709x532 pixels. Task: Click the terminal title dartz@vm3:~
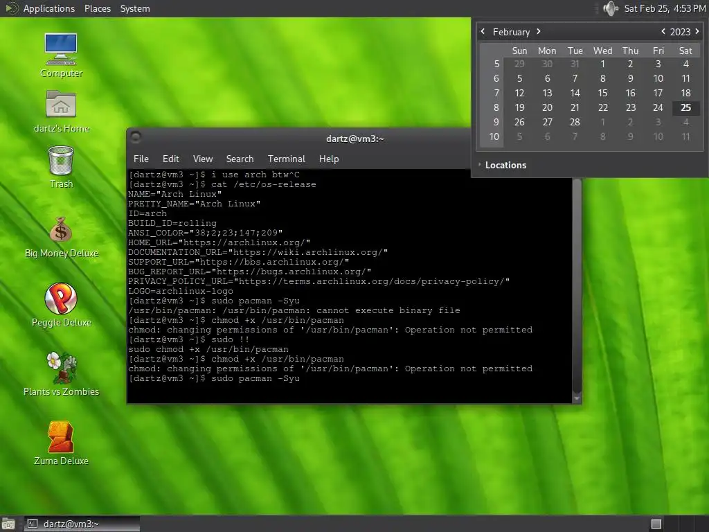355,139
